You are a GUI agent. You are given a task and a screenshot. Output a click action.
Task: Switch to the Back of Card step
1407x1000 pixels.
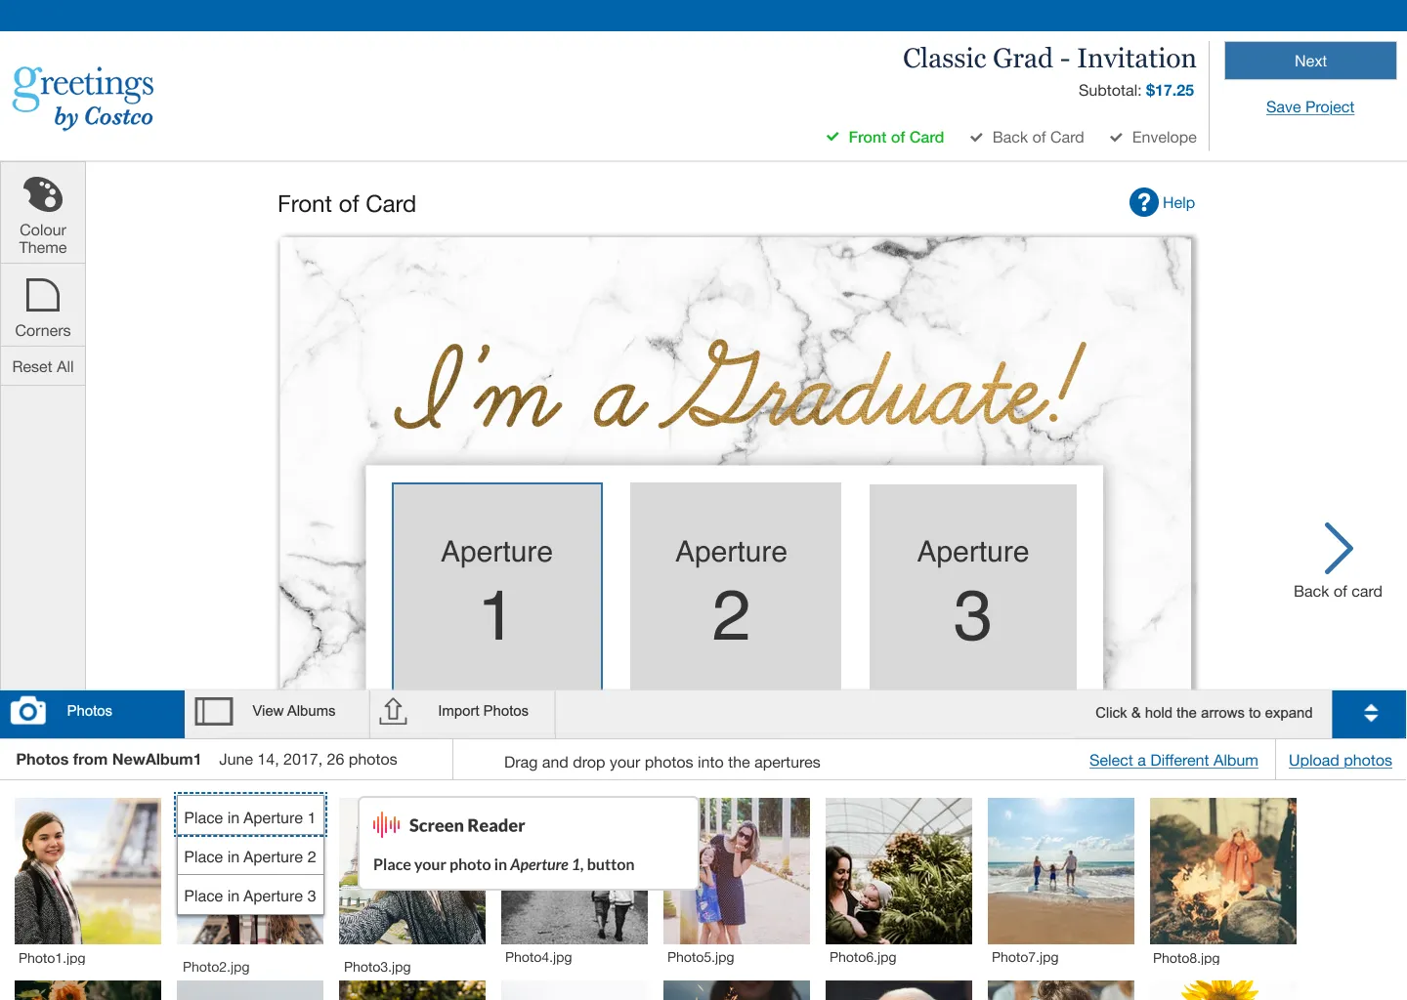tap(1027, 138)
